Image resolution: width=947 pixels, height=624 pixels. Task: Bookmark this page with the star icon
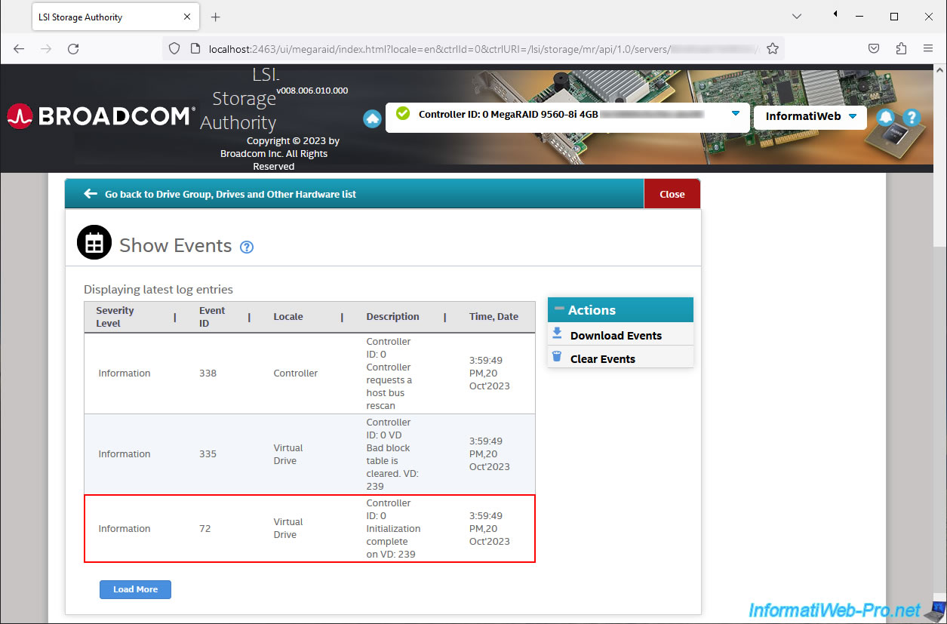click(773, 48)
